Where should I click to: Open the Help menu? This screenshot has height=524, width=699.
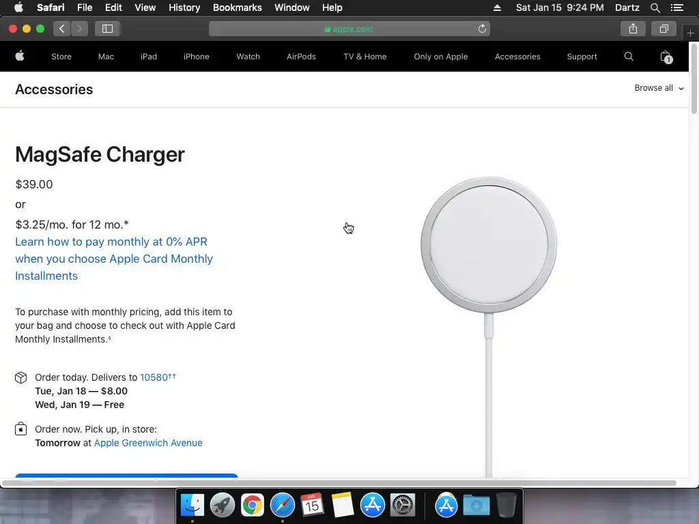(x=332, y=8)
